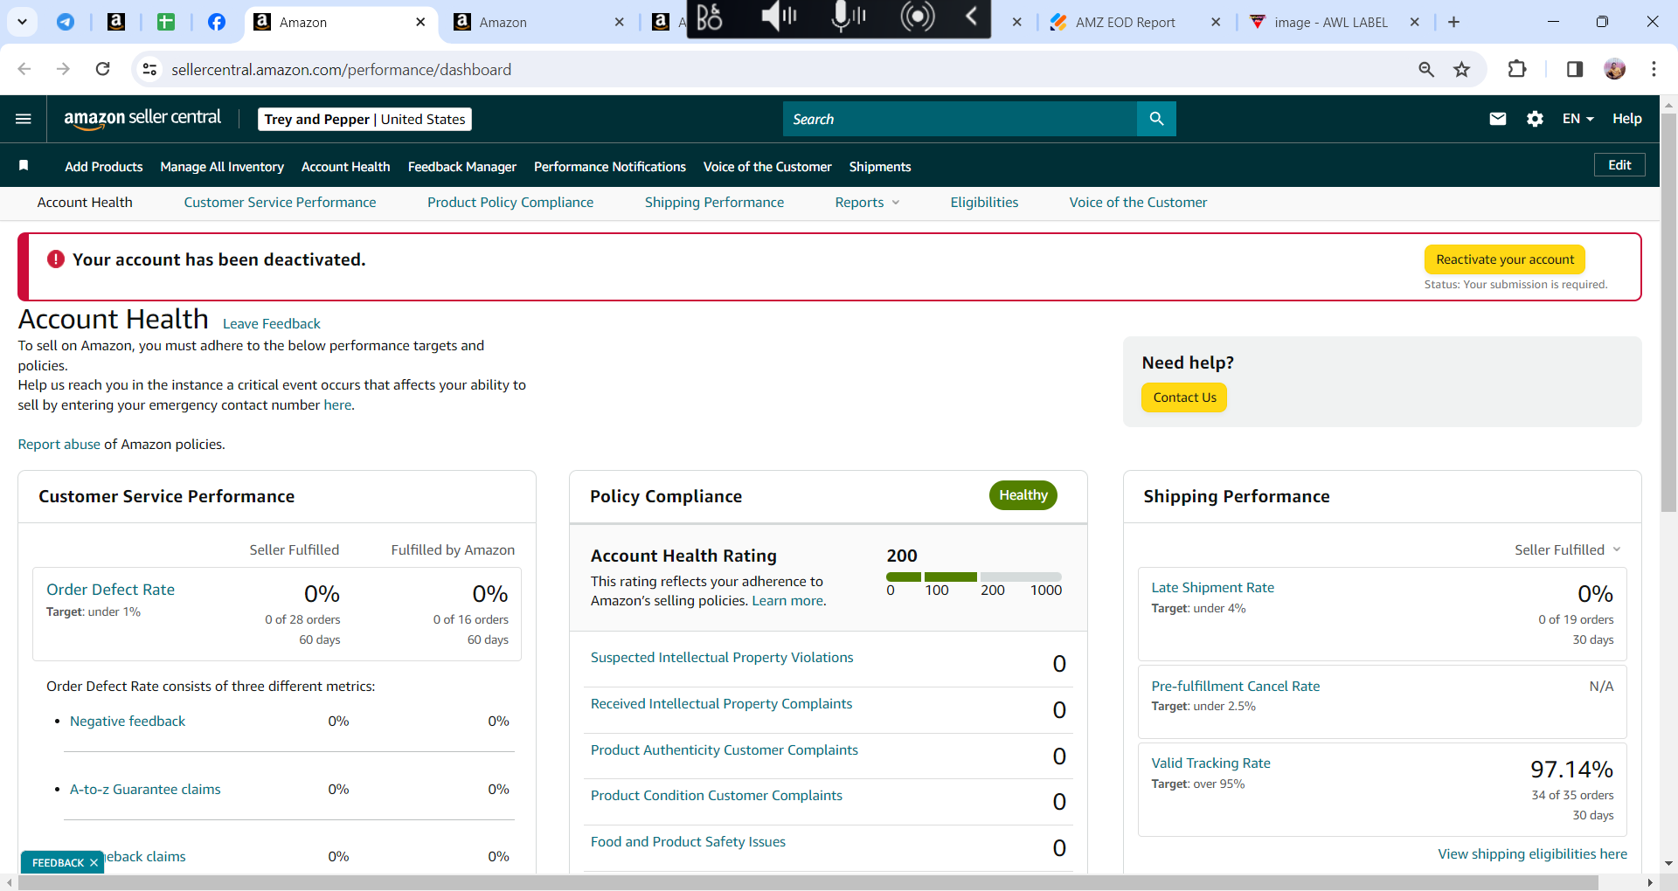Click the page's vertical scrollbar
The height and width of the screenshot is (891, 1678).
(x=1668, y=312)
